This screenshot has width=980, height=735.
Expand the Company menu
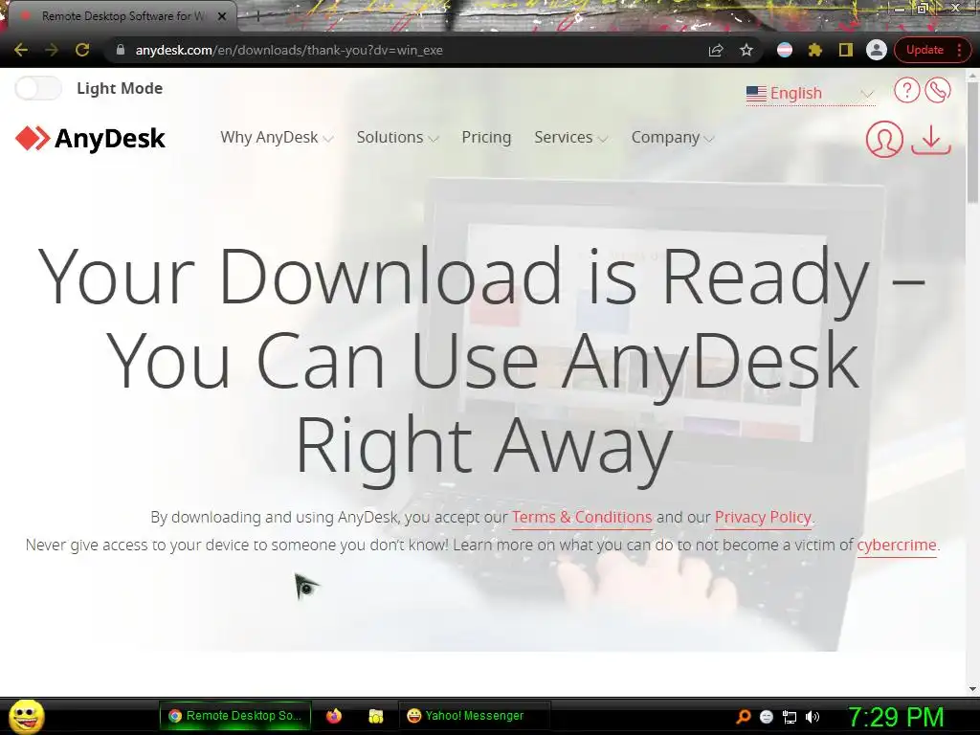click(673, 138)
